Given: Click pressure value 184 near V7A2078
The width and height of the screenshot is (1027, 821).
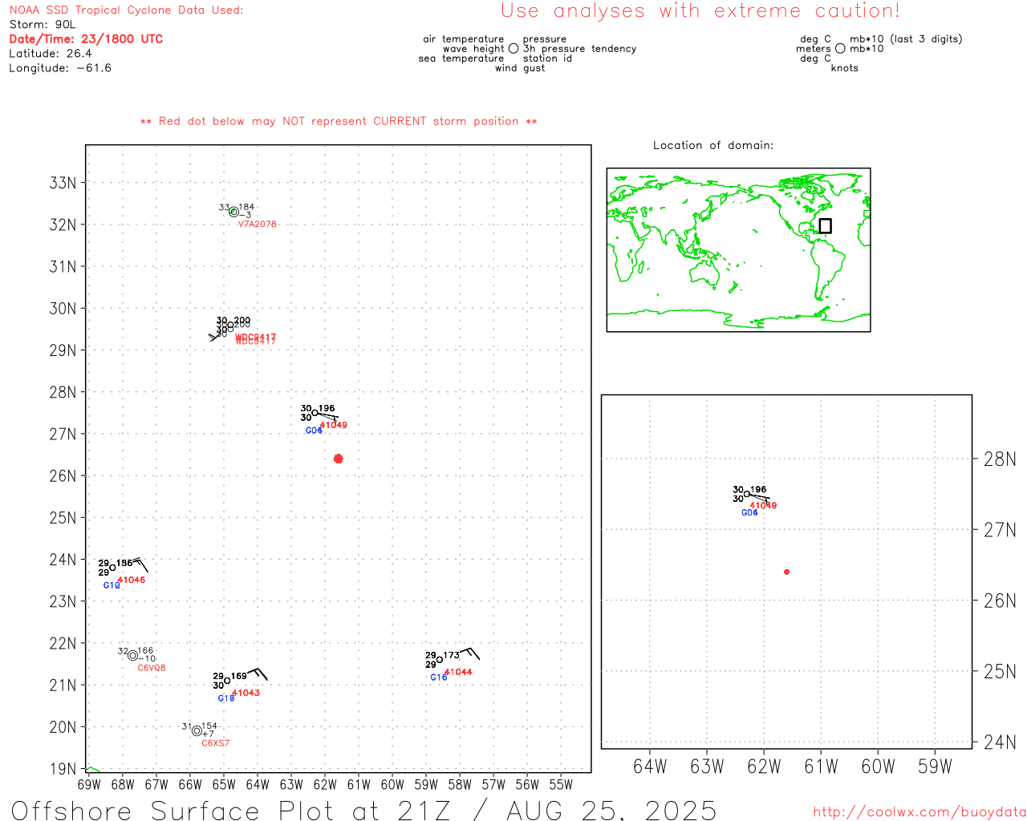Looking at the screenshot, I should pos(246,207).
